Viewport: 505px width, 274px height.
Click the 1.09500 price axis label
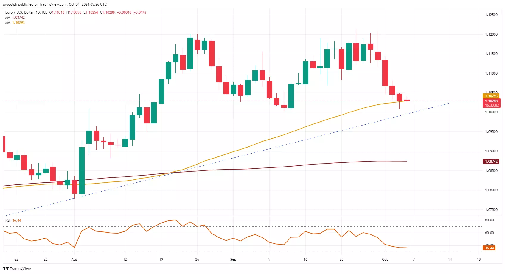(491, 132)
